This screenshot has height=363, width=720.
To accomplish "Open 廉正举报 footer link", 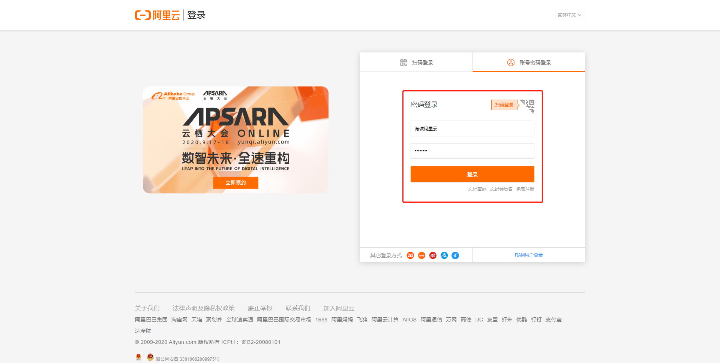I will 260,308.
